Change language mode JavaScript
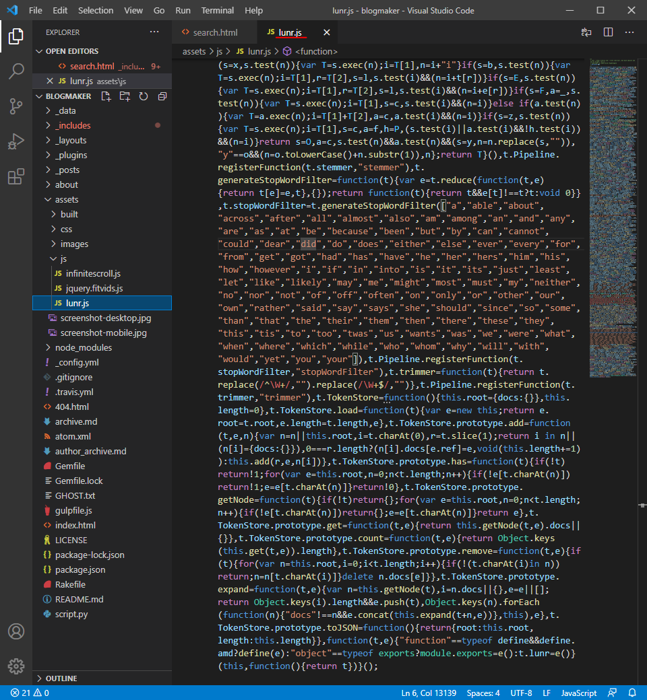647x700 pixels. (x=578, y=693)
